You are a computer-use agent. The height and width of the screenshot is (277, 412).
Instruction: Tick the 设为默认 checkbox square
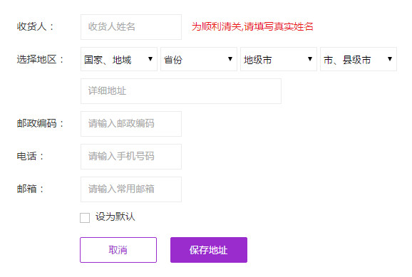pyautogui.click(x=85, y=218)
